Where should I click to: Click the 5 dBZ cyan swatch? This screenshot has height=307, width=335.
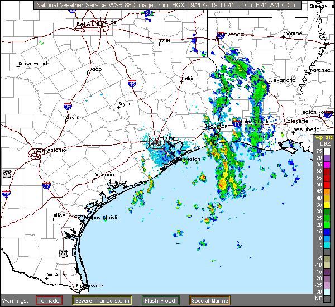327,245
